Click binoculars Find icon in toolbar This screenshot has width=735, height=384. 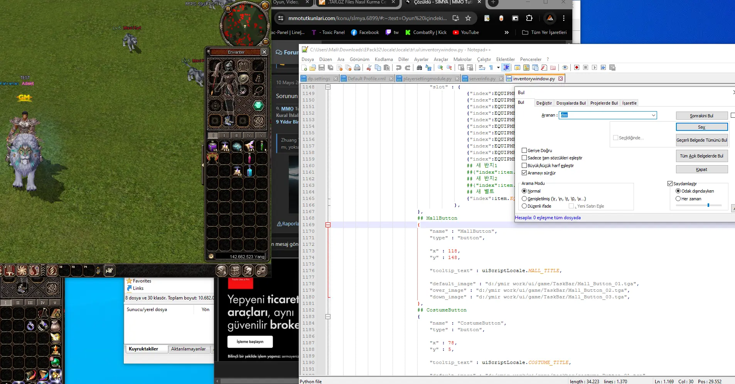pyautogui.click(x=419, y=68)
